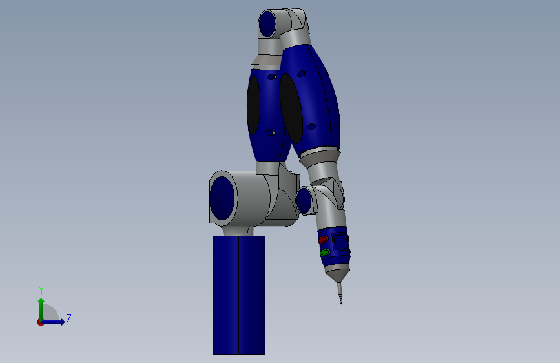This screenshot has width=560, height=363.
Task: Click the red origin dot of triad
Action: [40, 322]
